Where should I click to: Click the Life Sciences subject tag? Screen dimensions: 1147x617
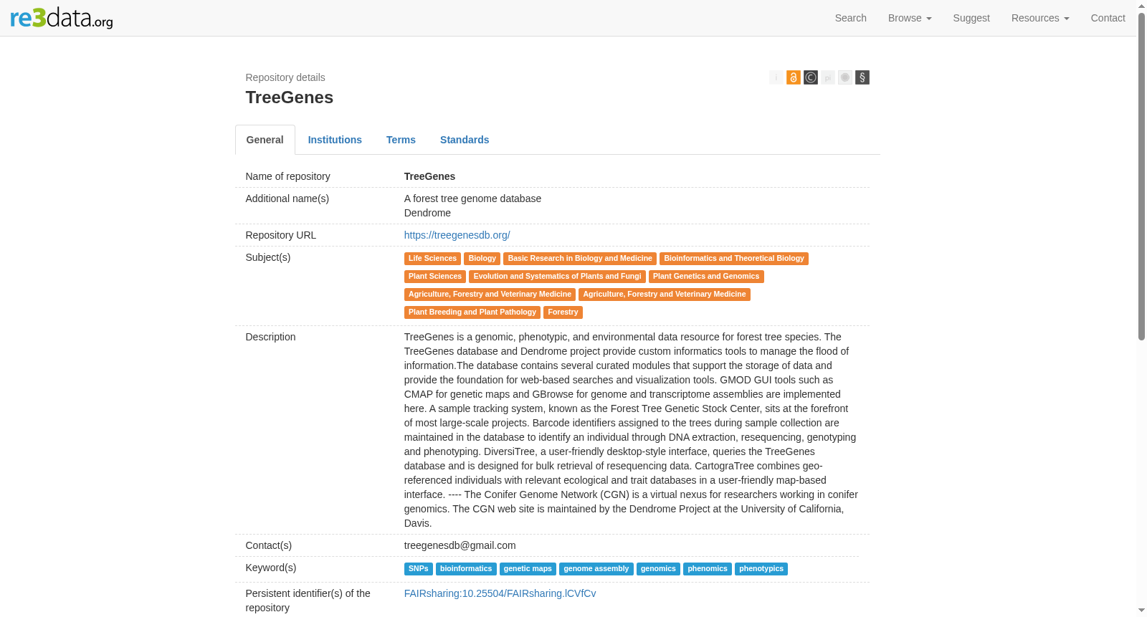[x=432, y=259]
